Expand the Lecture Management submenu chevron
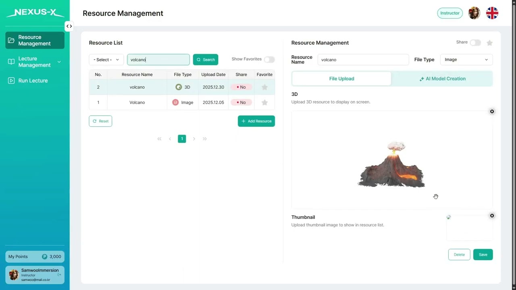The height and width of the screenshot is (290, 516). pos(59,62)
